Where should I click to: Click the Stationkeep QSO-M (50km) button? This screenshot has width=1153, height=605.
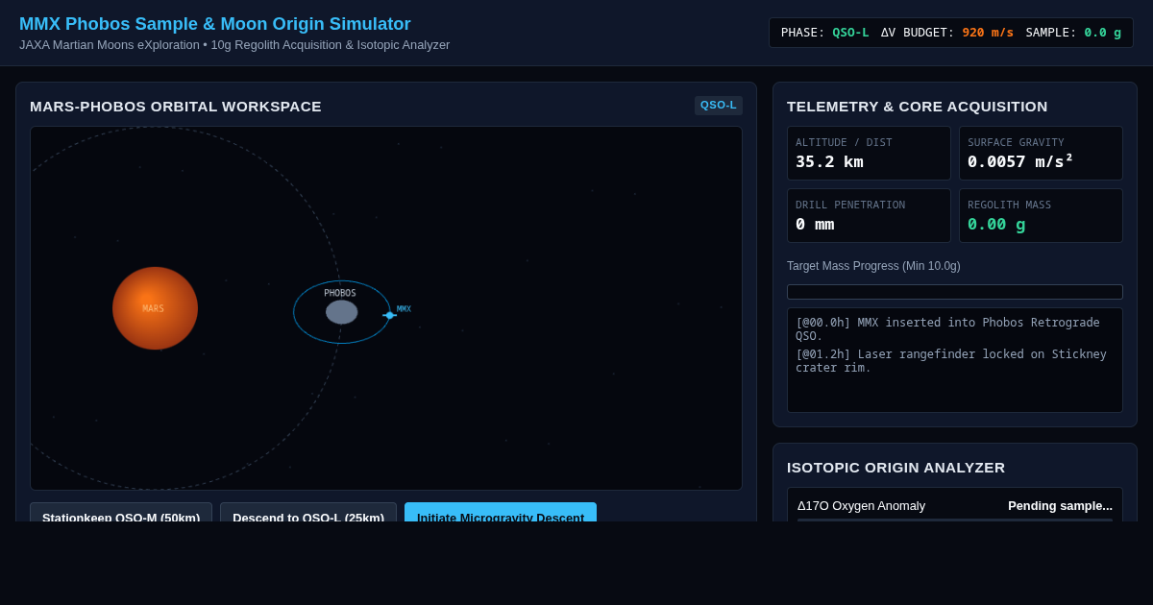(121, 513)
